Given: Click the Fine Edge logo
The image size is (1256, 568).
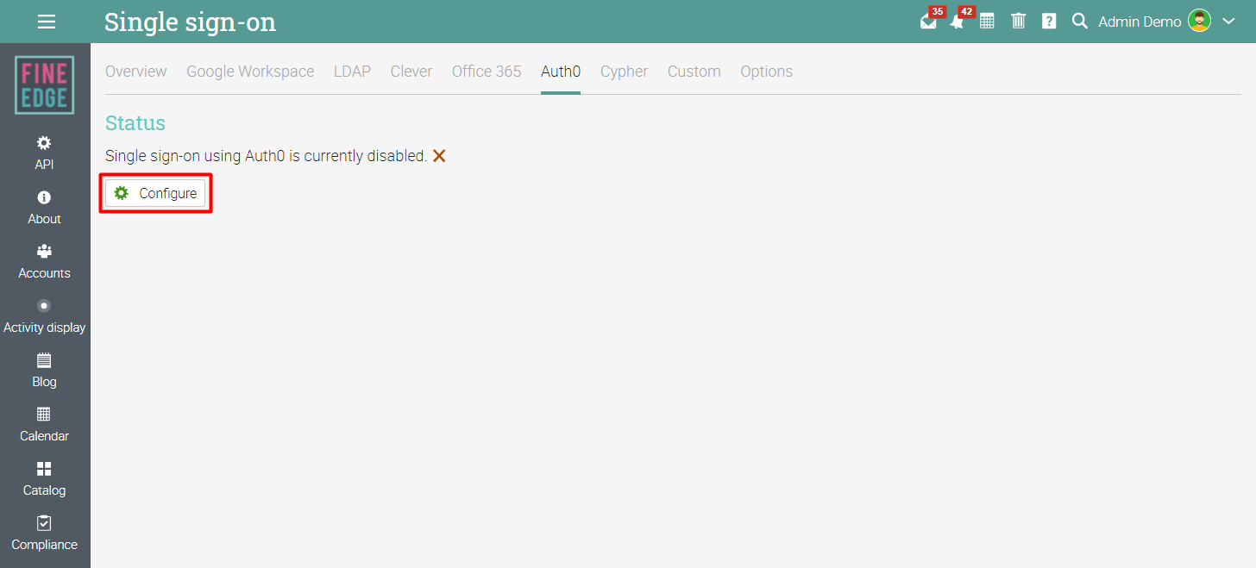Looking at the screenshot, I should pos(45,84).
